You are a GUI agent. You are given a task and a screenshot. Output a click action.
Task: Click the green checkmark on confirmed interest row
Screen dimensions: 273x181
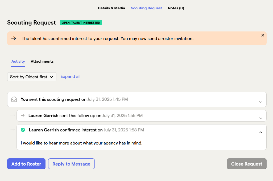23,130
